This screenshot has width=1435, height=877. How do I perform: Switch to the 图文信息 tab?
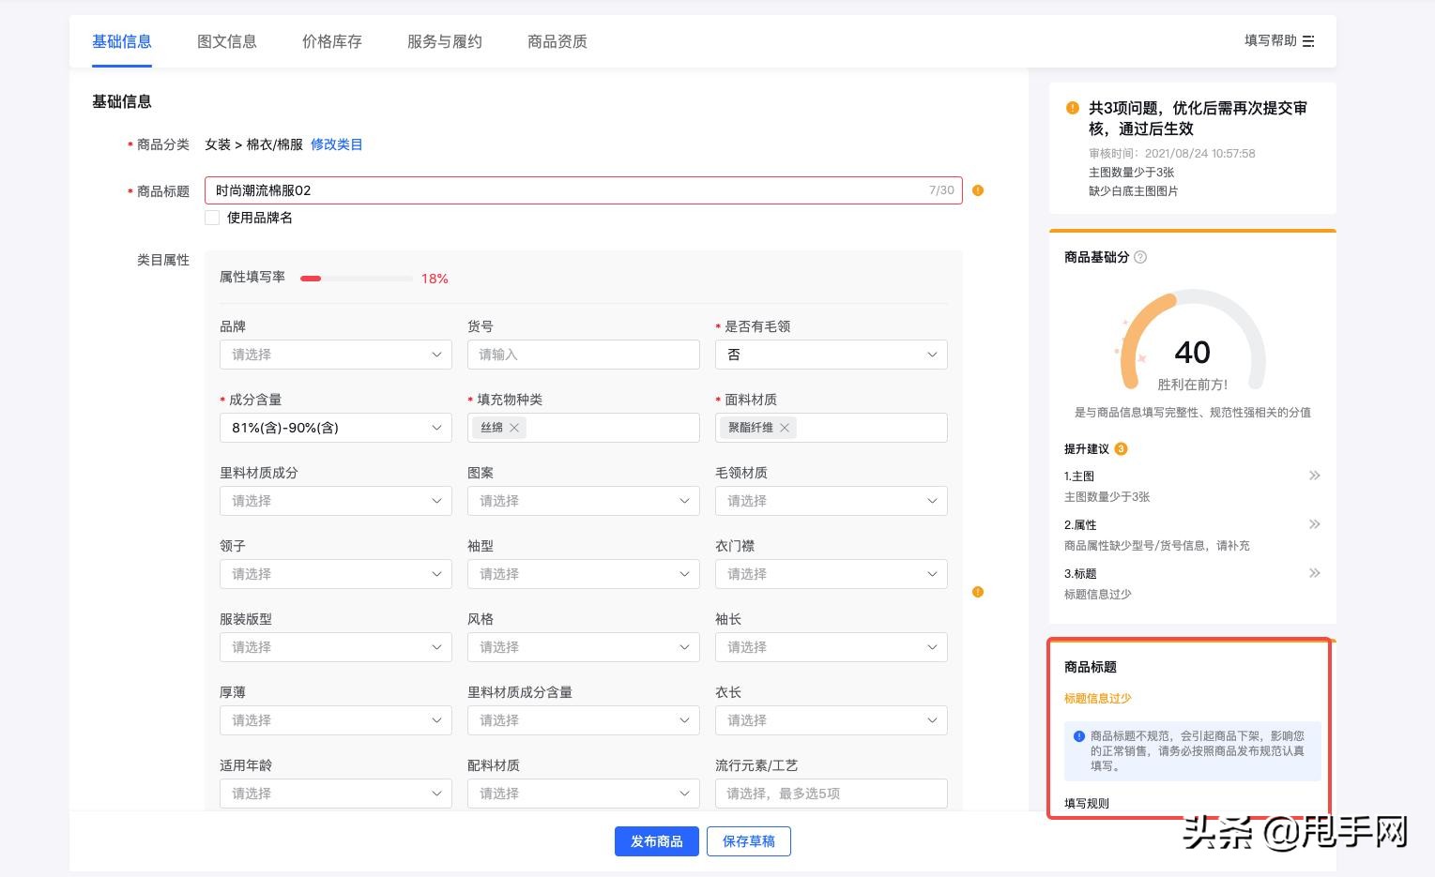[226, 41]
